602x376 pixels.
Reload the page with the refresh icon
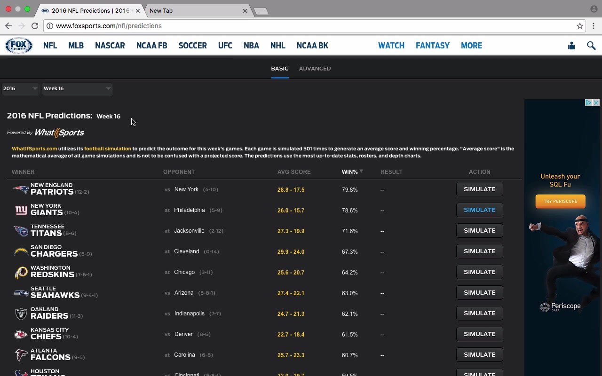[35, 26]
